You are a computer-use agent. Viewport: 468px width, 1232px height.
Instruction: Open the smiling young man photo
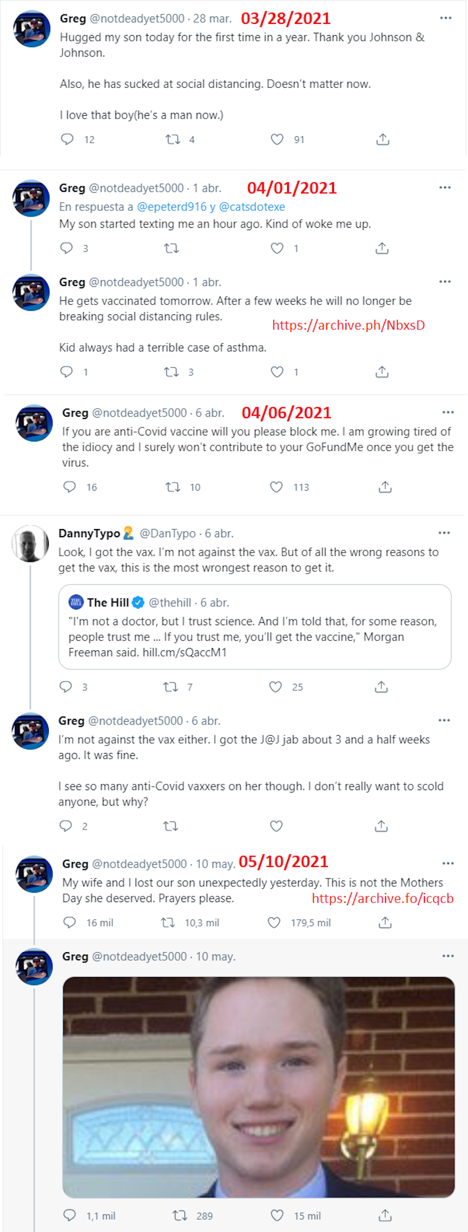click(x=259, y=1087)
